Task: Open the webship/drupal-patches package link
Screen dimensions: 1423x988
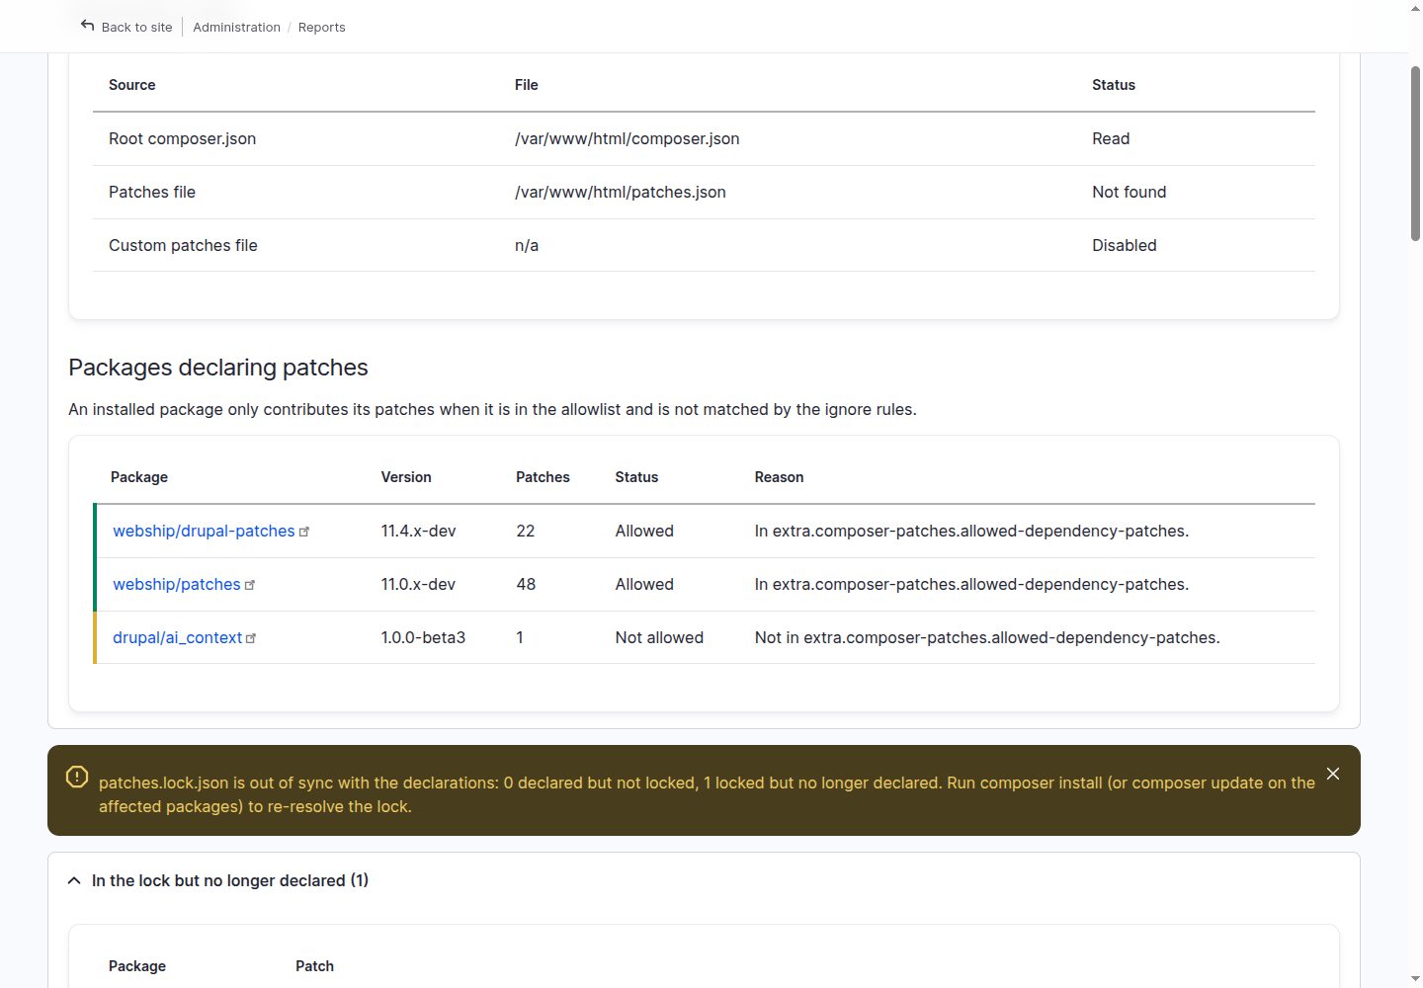Action: click(204, 531)
